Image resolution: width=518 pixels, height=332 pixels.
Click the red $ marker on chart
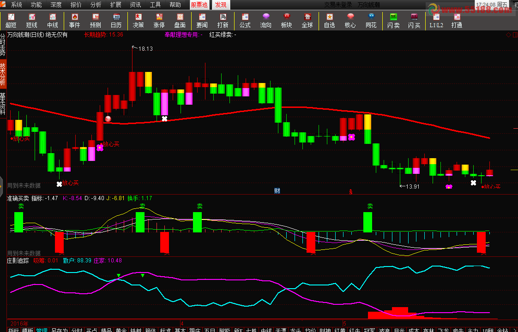click(351, 192)
